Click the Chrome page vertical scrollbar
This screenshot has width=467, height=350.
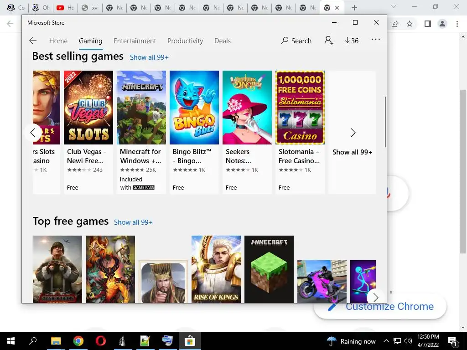click(x=463, y=171)
